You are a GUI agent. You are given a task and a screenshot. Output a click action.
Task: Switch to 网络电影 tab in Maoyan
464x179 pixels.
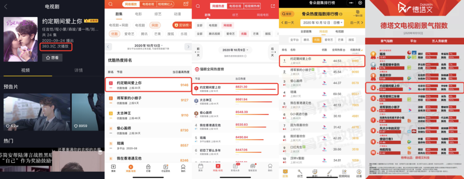(x=263, y=15)
